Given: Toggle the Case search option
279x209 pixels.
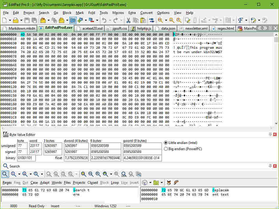Looking at the screenshot, I should pos(34,183).
